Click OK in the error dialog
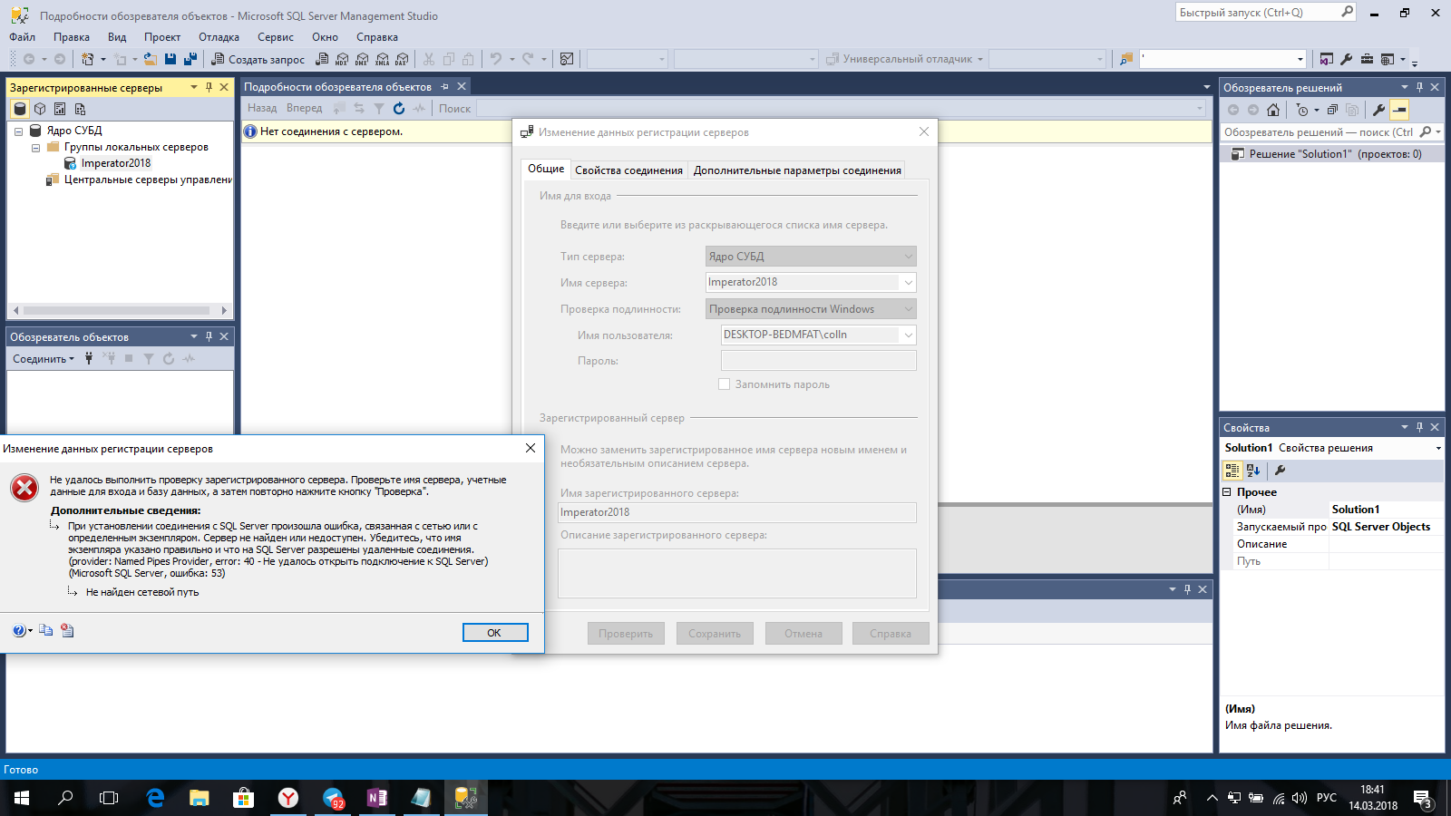Screen dimensions: 1451x816 [494, 633]
